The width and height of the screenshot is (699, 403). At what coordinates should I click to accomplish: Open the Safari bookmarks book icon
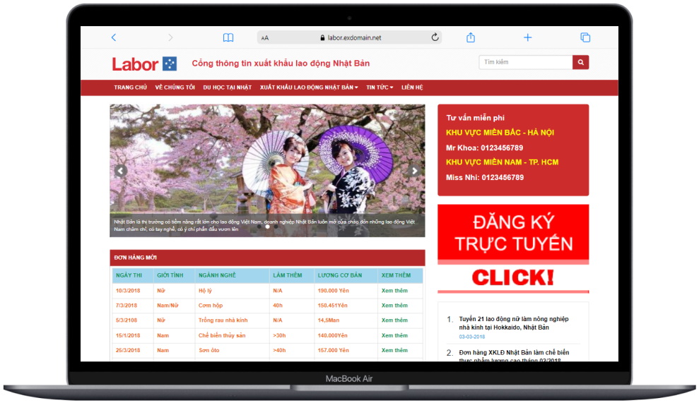pos(228,37)
